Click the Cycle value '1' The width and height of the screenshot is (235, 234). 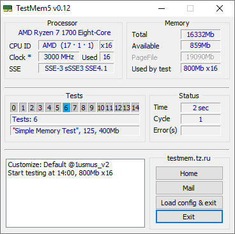(201, 119)
